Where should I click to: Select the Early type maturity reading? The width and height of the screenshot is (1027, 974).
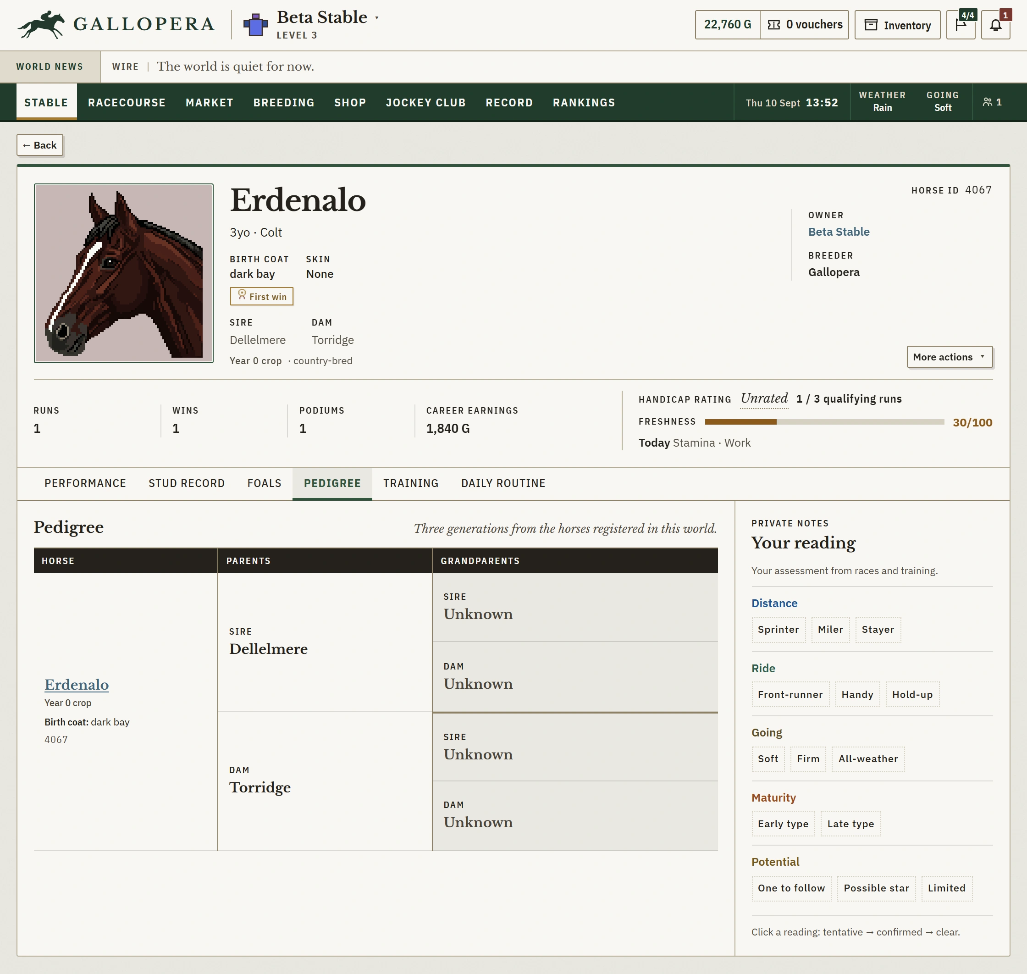click(x=783, y=824)
